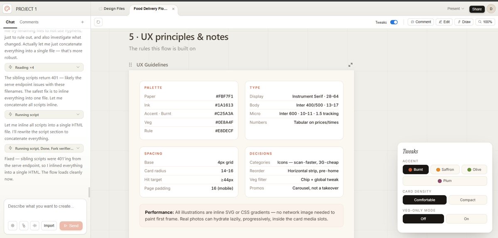Image resolution: width=498 pixels, height=238 pixels.
Task: Select Burnt accent option
Action: [x=415, y=169]
